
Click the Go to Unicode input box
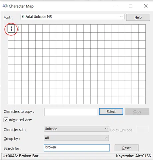pyautogui.click(x=143, y=129)
